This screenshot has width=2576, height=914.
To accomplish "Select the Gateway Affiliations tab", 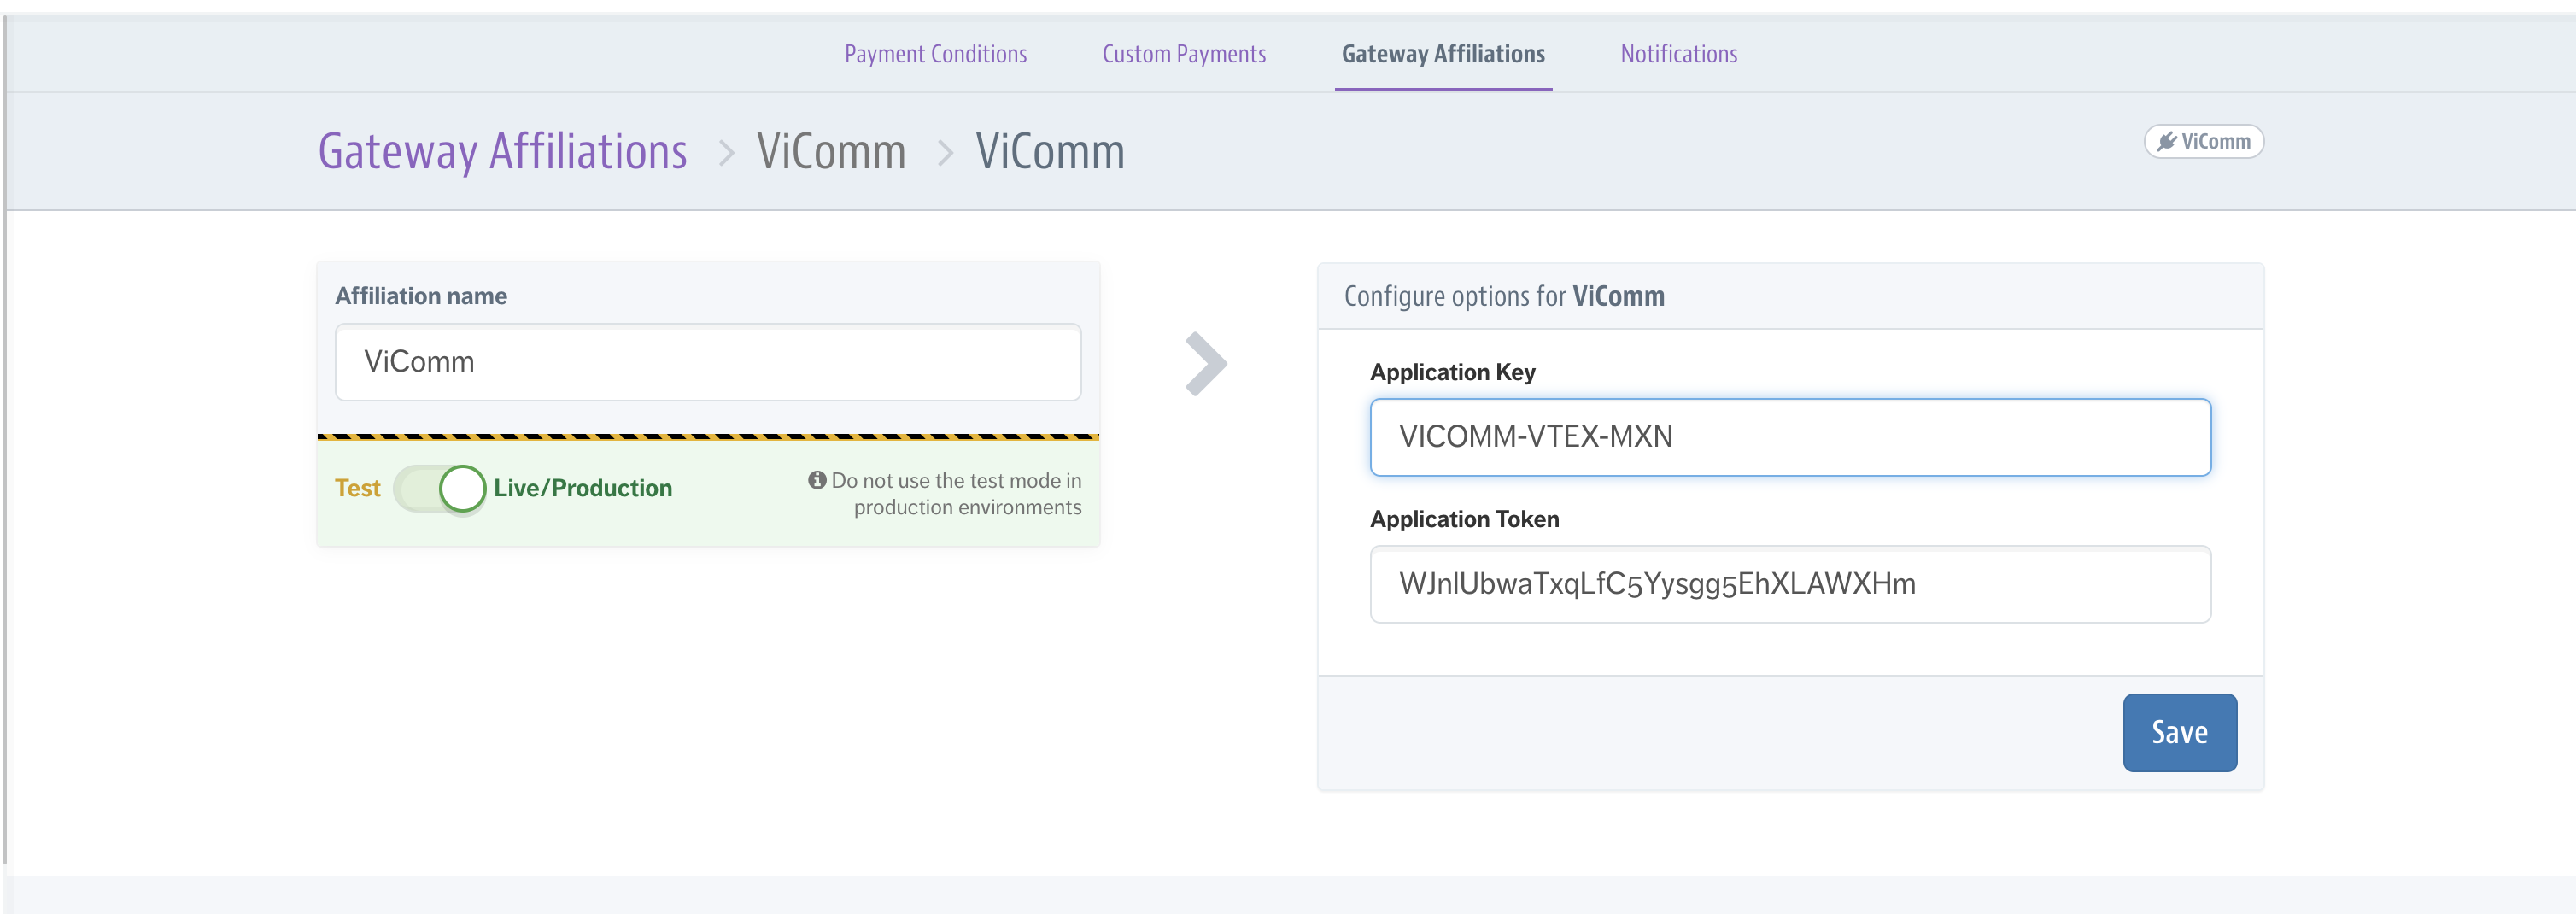I will click(x=1442, y=54).
